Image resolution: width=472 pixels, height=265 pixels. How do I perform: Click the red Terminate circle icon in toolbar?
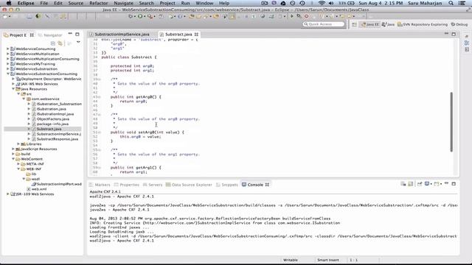pos(307,16)
